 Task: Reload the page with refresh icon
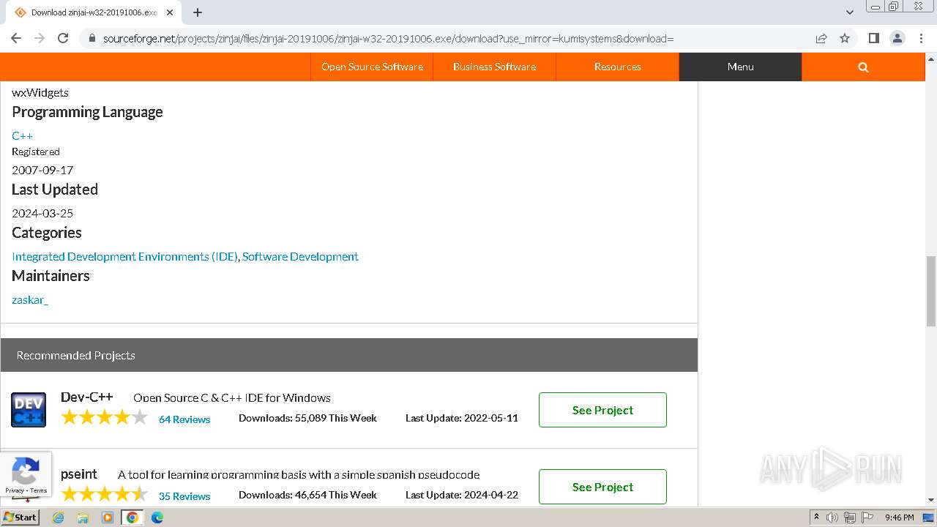click(63, 38)
